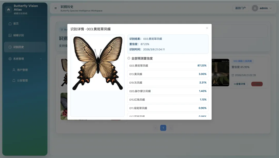Click the clock icon beside 全部预测置信度
The width and height of the screenshot is (279, 158).
coord(129,58)
